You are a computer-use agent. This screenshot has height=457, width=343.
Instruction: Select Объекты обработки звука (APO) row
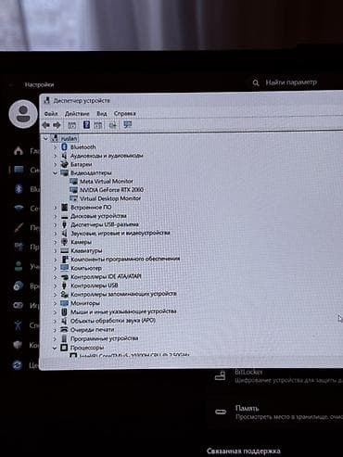[113, 321]
